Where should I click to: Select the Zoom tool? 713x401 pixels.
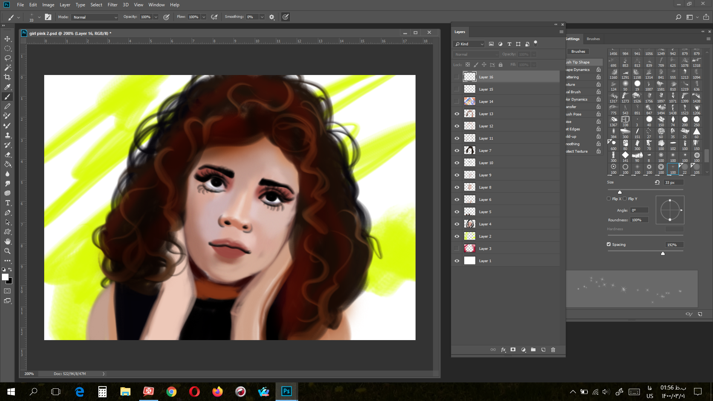[7, 251]
